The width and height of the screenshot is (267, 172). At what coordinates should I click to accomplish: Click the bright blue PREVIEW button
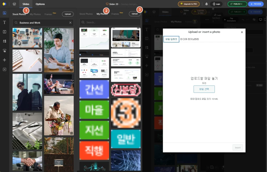click(x=256, y=4)
